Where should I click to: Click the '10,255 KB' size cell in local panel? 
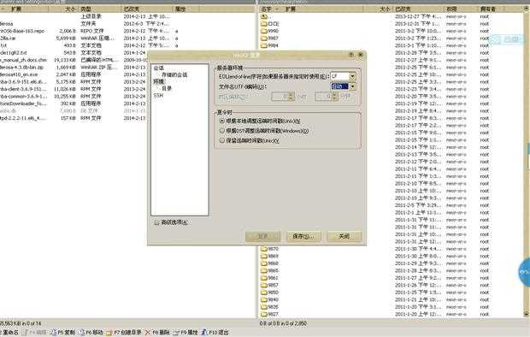(65, 97)
